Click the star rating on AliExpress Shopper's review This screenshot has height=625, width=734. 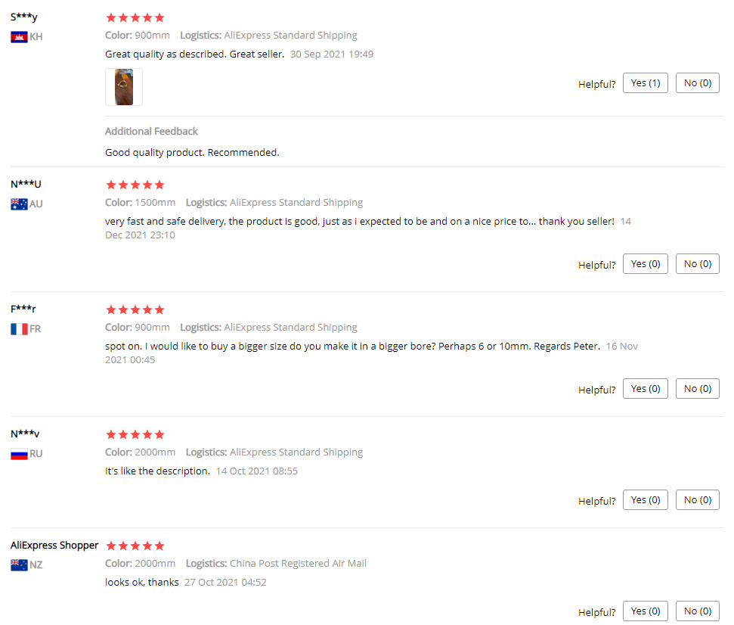tap(135, 546)
